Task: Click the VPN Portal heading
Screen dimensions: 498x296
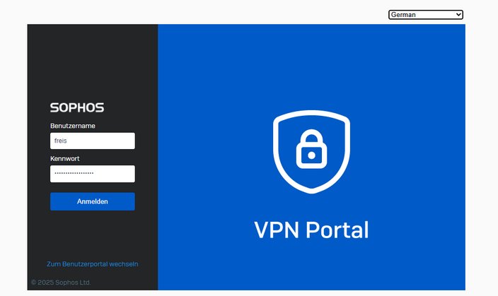Action: click(x=311, y=230)
